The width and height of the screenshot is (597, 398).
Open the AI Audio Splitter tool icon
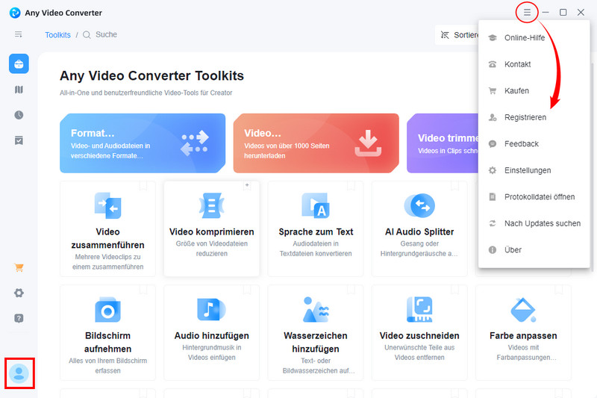[419, 205]
